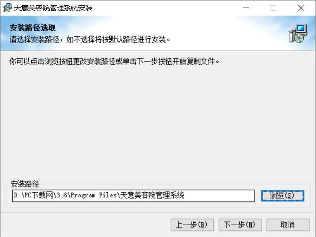The image size is (316, 237).
Task: Click the computer-and-disc setup icon in the header
Action: coord(298,34)
